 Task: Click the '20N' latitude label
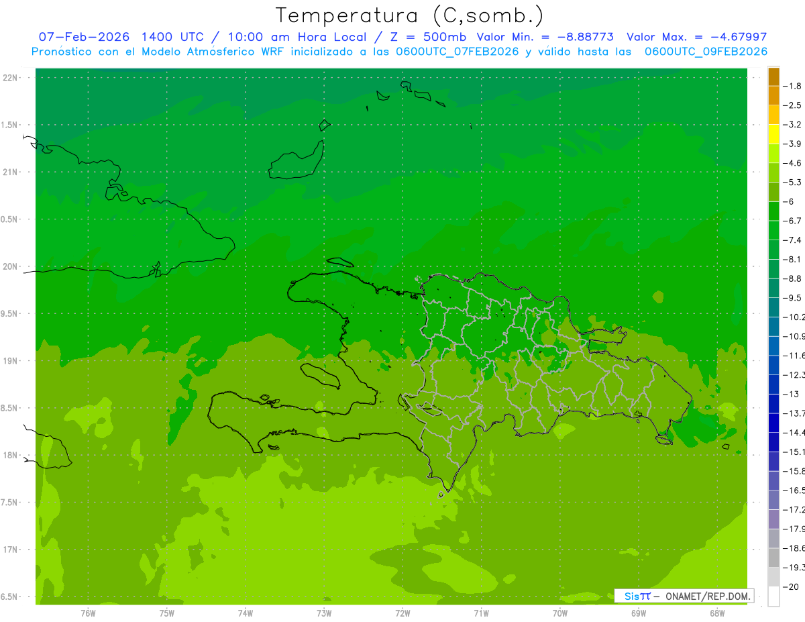tap(10, 266)
